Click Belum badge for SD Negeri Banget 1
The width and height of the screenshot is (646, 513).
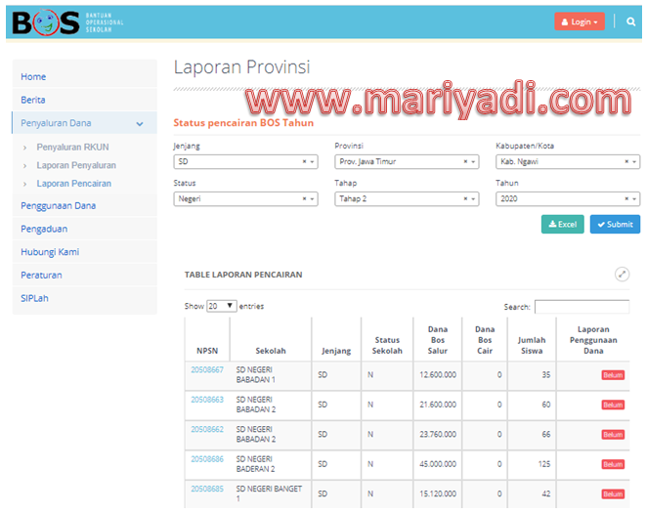(613, 494)
